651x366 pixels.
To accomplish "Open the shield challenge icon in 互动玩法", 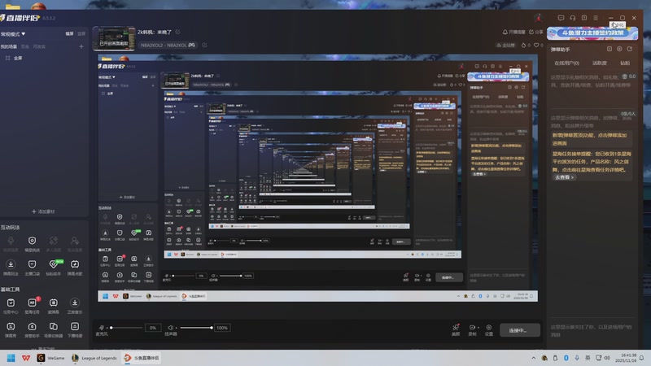I will click(32, 241).
